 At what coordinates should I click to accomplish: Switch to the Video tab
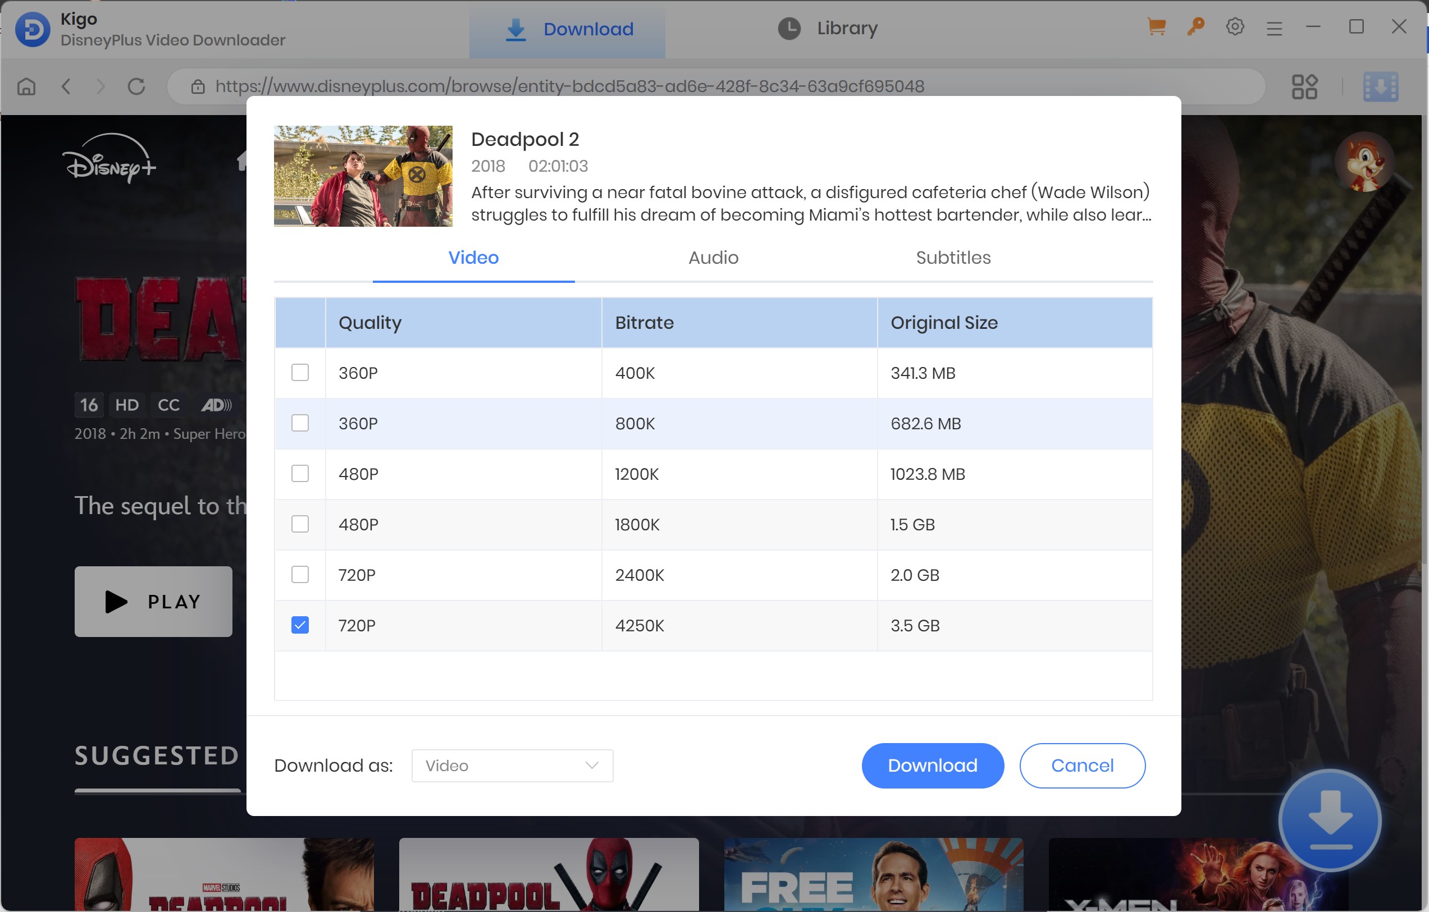coord(473,258)
